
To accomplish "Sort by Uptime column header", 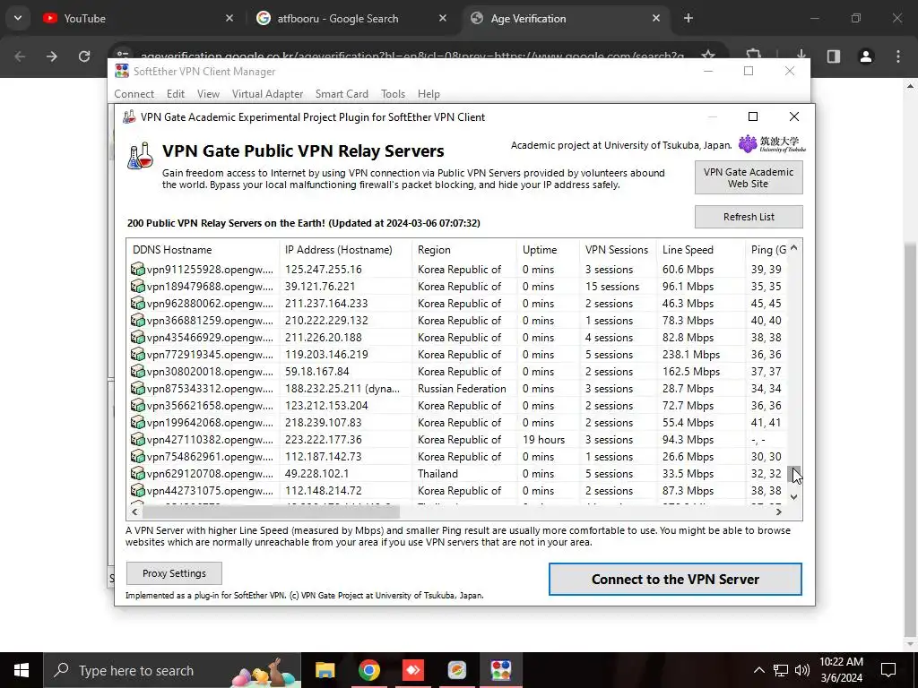I will pos(548,249).
